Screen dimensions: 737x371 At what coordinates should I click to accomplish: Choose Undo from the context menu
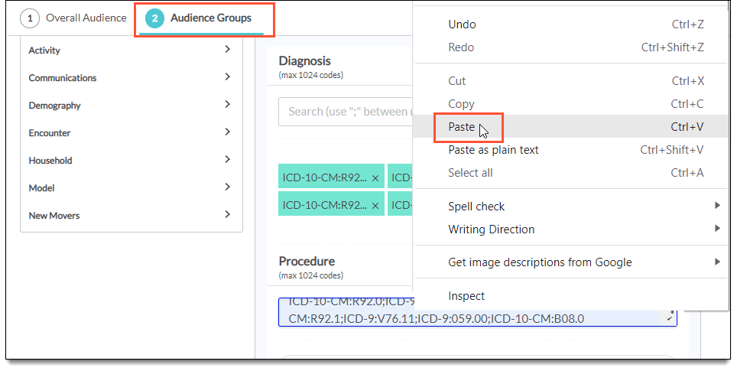[462, 24]
